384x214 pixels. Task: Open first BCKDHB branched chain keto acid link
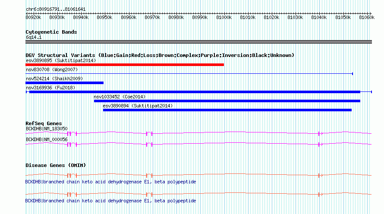pyautogui.click(x=111, y=182)
